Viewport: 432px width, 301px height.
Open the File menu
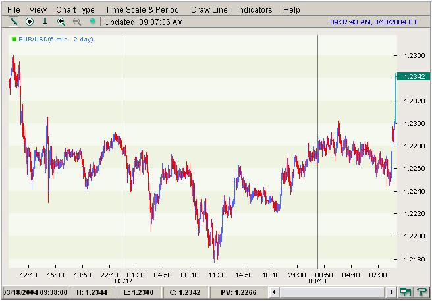coord(13,10)
